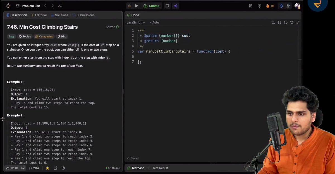This screenshot has height=174, width=335.
Task: Switch to the Submissions tab
Action: pos(83,15)
